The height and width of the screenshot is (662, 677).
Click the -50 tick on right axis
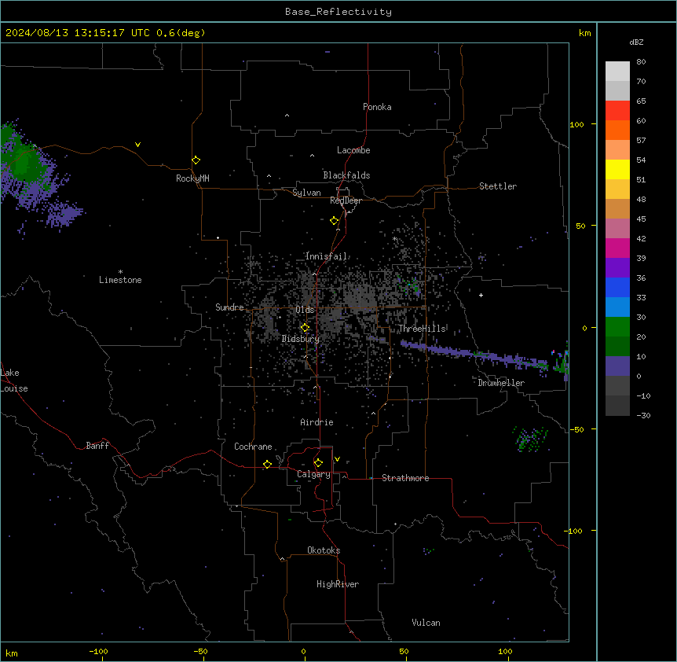[x=576, y=429]
